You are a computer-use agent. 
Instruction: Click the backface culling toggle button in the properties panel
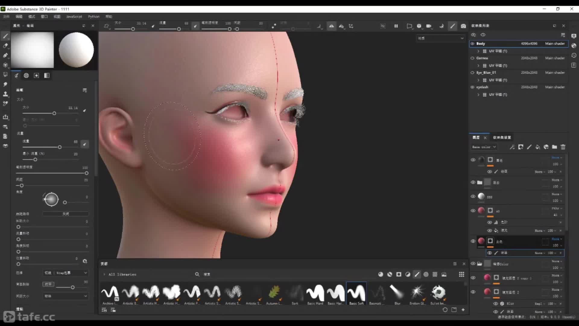48,284
